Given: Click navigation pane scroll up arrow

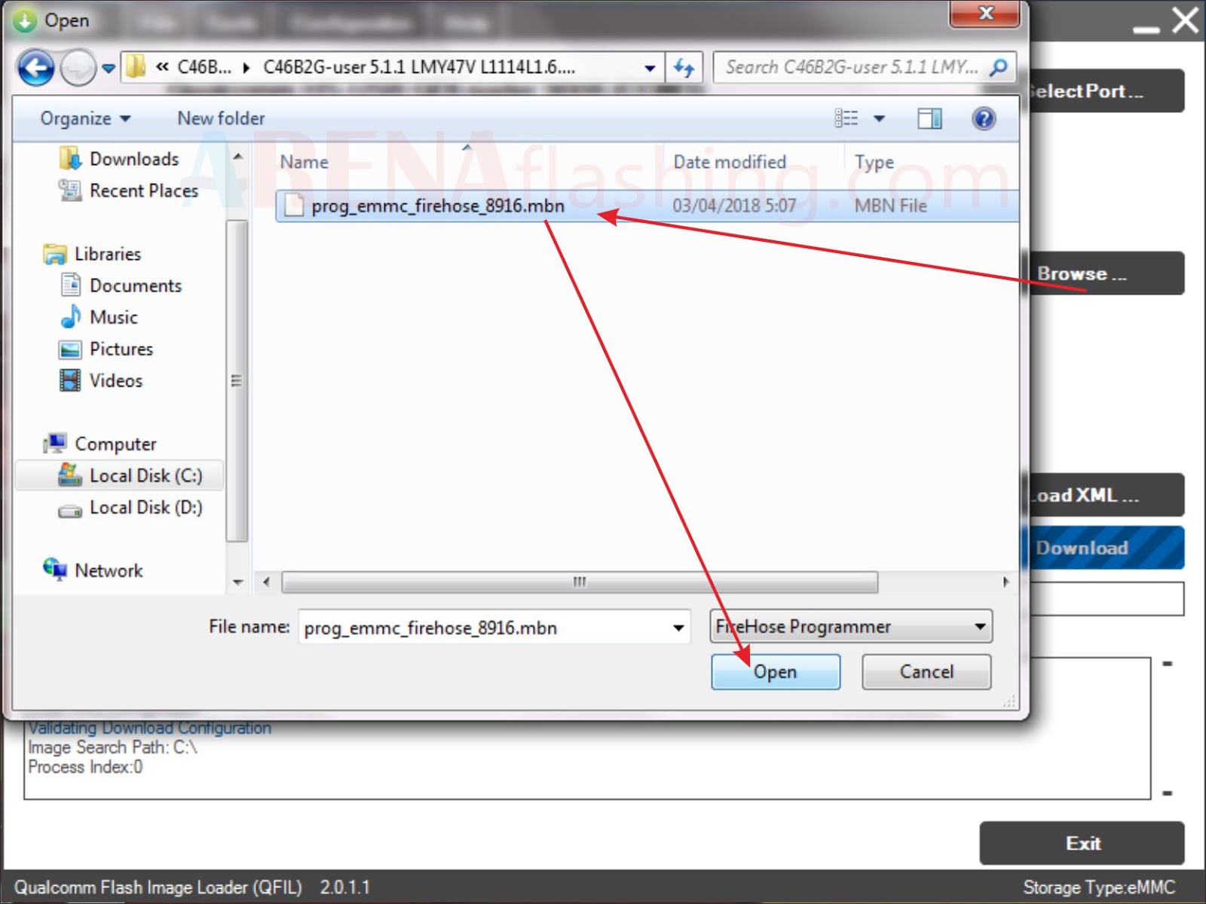Looking at the screenshot, I should tap(237, 157).
